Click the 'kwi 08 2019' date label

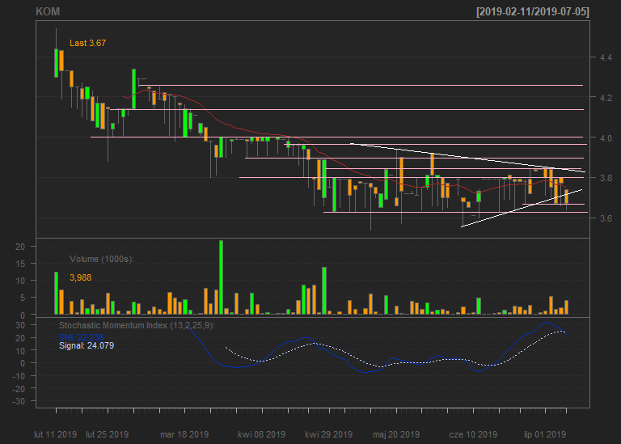pyautogui.click(x=261, y=434)
